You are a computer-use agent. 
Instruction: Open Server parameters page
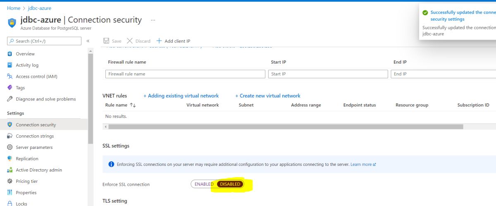pyautogui.click(x=34, y=147)
